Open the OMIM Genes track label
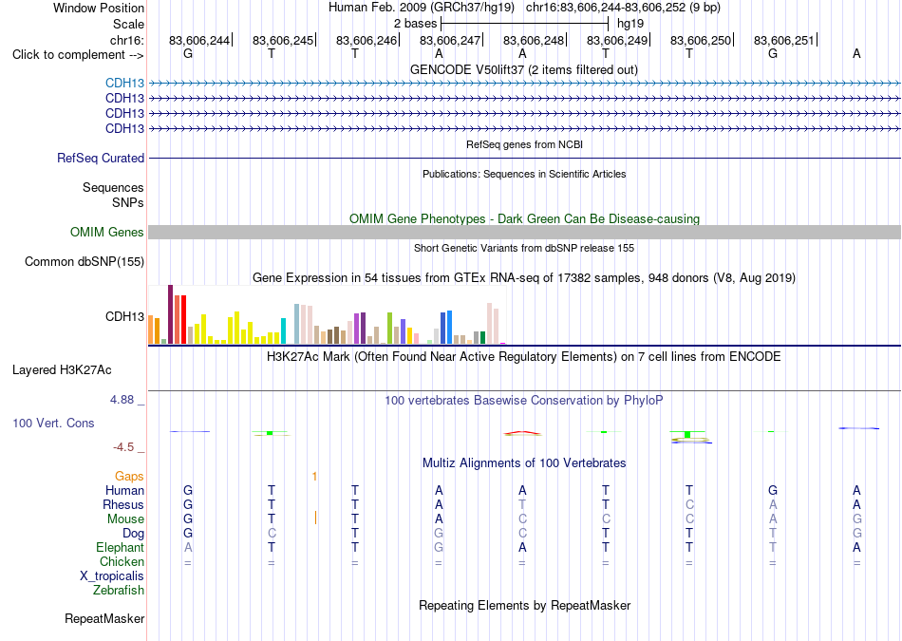Viewport: 902px width, 641px height. 107,232
